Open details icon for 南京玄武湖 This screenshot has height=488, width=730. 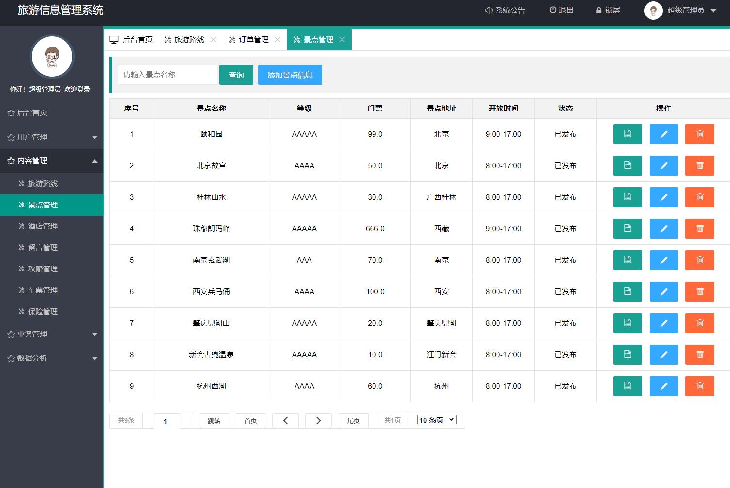click(627, 260)
